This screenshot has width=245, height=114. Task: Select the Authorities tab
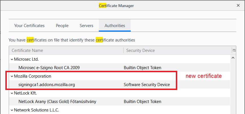[115, 26]
